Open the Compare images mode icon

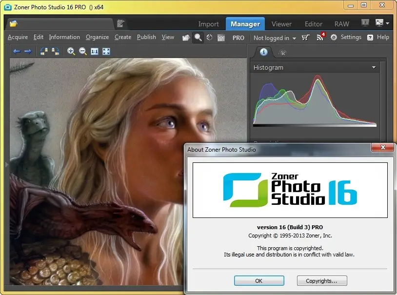point(221,38)
